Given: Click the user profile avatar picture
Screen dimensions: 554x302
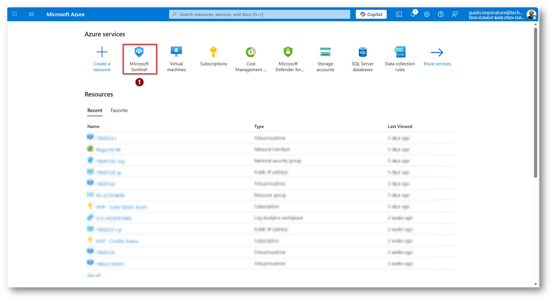Looking at the screenshot, I should (531, 14).
